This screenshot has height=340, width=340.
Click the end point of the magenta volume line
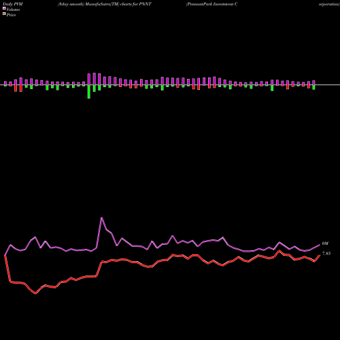click(x=320, y=245)
